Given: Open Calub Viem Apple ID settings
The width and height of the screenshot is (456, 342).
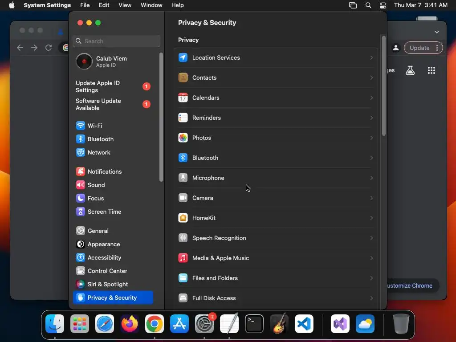Looking at the screenshot, I should [114, 61].
